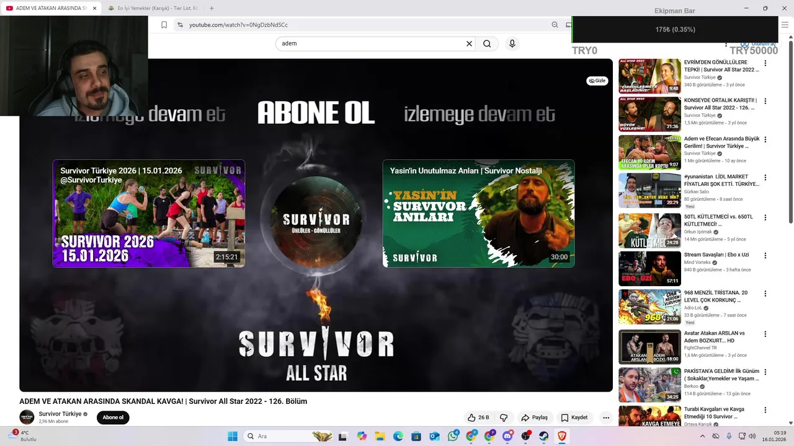Screen dimensions: 794x446
Task: Open 50TL KÜTLETMECİ vs. 650TL video thumbnail
Action: (649, 230)
